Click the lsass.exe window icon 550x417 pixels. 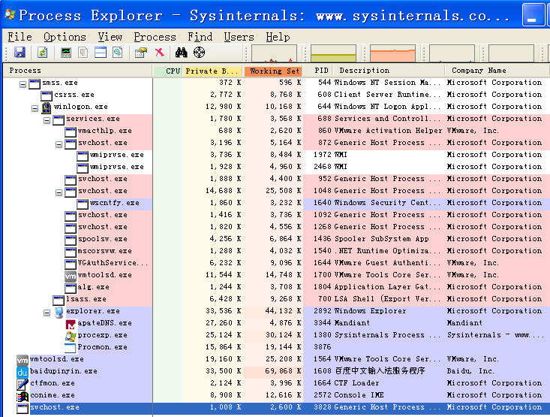(59, 300)
